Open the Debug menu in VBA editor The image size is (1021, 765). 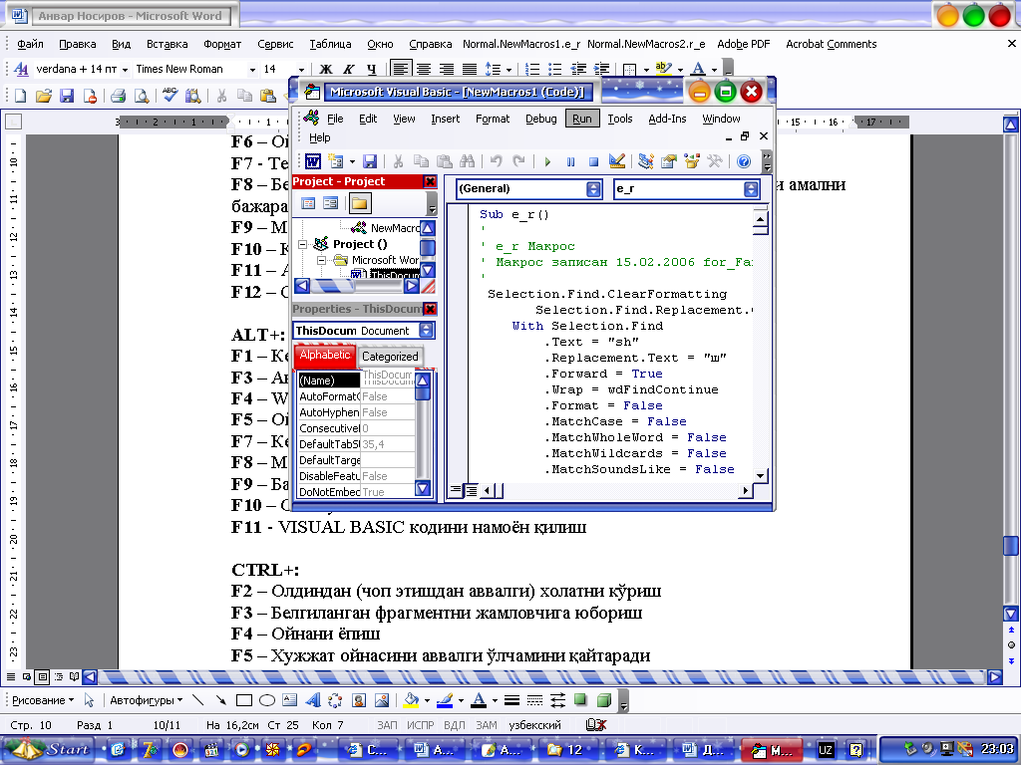coord(541,119)
